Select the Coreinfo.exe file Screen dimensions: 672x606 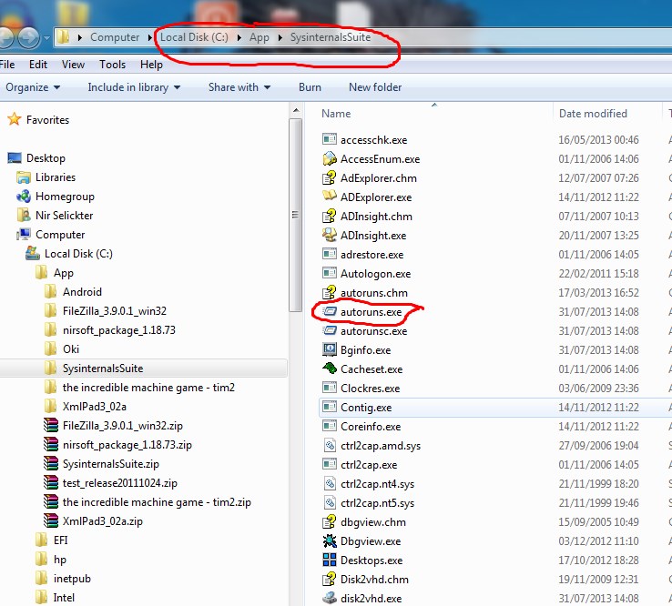[x=371, y=426]
